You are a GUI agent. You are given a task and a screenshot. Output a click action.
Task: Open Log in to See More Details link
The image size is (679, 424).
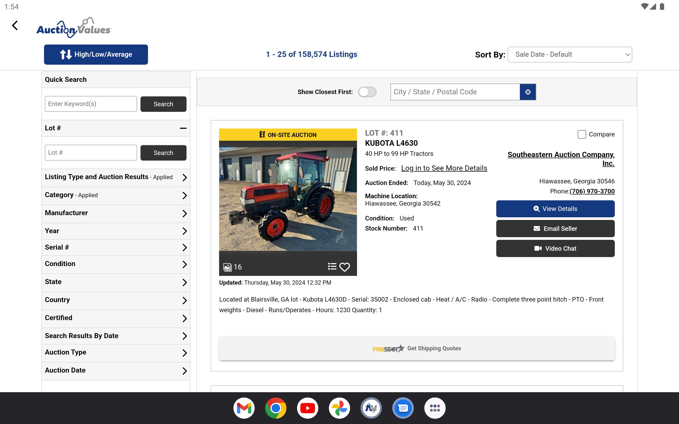[x=444, y=168]
